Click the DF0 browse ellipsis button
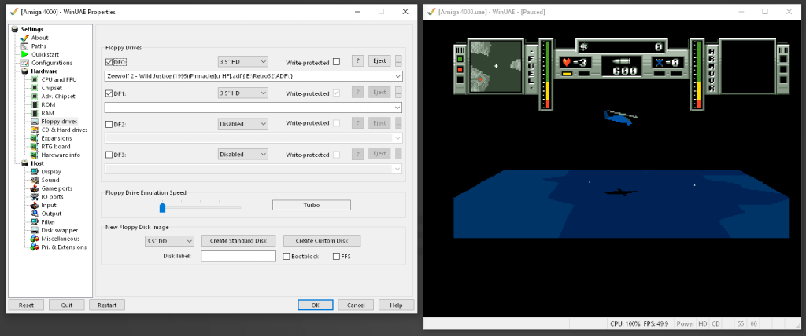Screen dimensions: 806x336 (398, 61)
